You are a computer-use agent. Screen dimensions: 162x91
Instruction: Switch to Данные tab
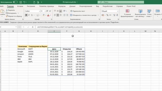(x=72, y=6)
